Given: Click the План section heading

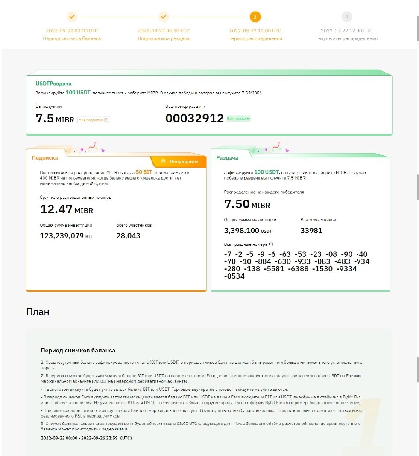Looking at the screenshot, I should click(37, 312).
